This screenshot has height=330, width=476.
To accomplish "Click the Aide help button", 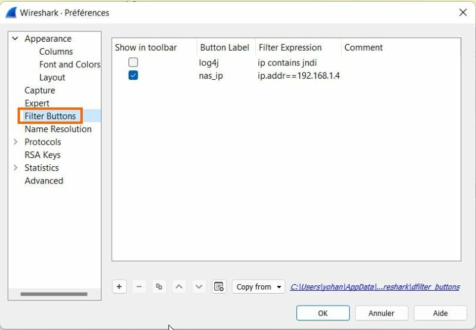I will click(440, 313).
